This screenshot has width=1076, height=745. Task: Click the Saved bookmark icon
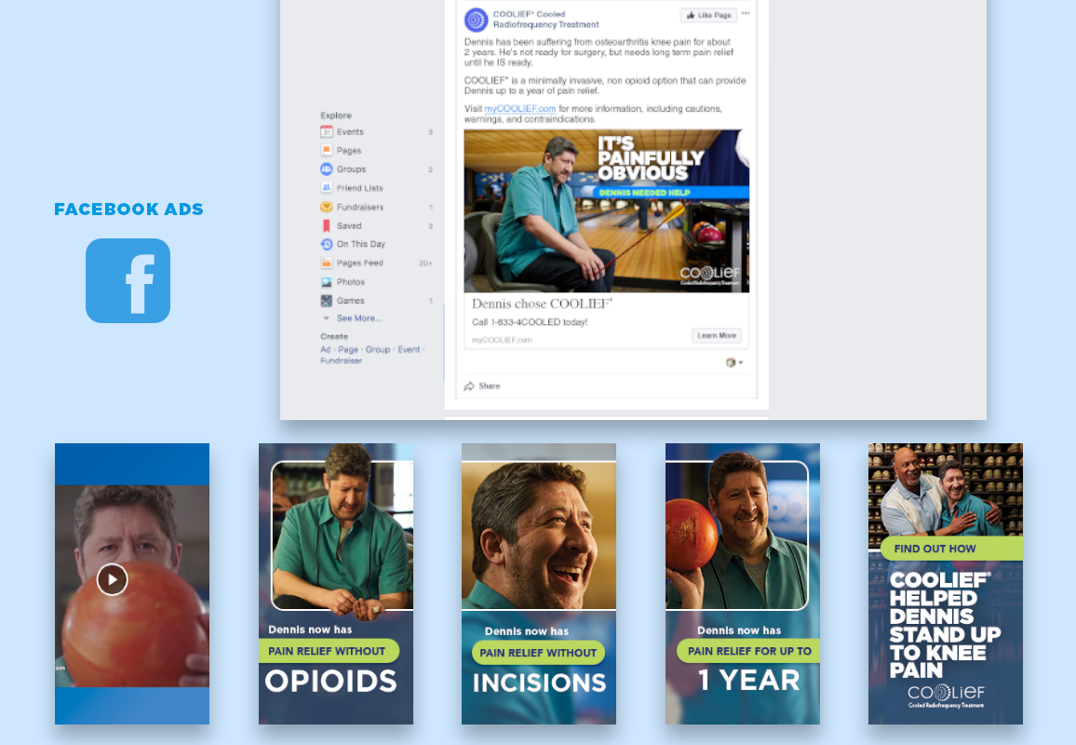point(327,225)
